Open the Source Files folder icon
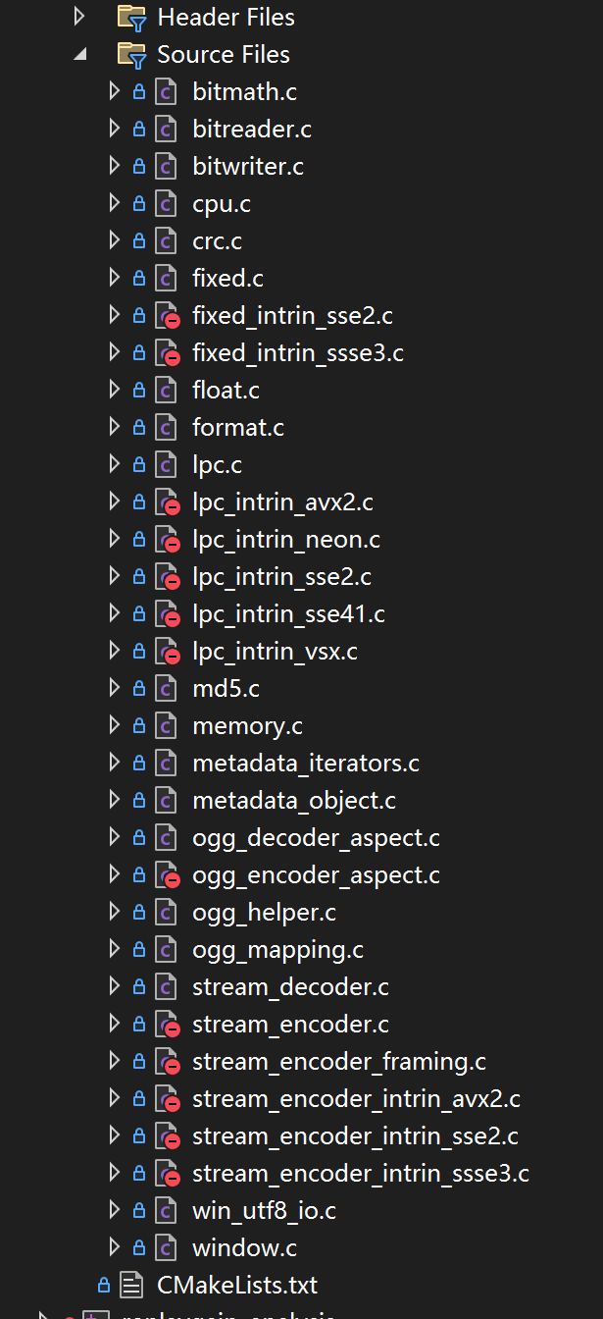The width and height of the screenshot is (603, 1319). pos(130,54)
